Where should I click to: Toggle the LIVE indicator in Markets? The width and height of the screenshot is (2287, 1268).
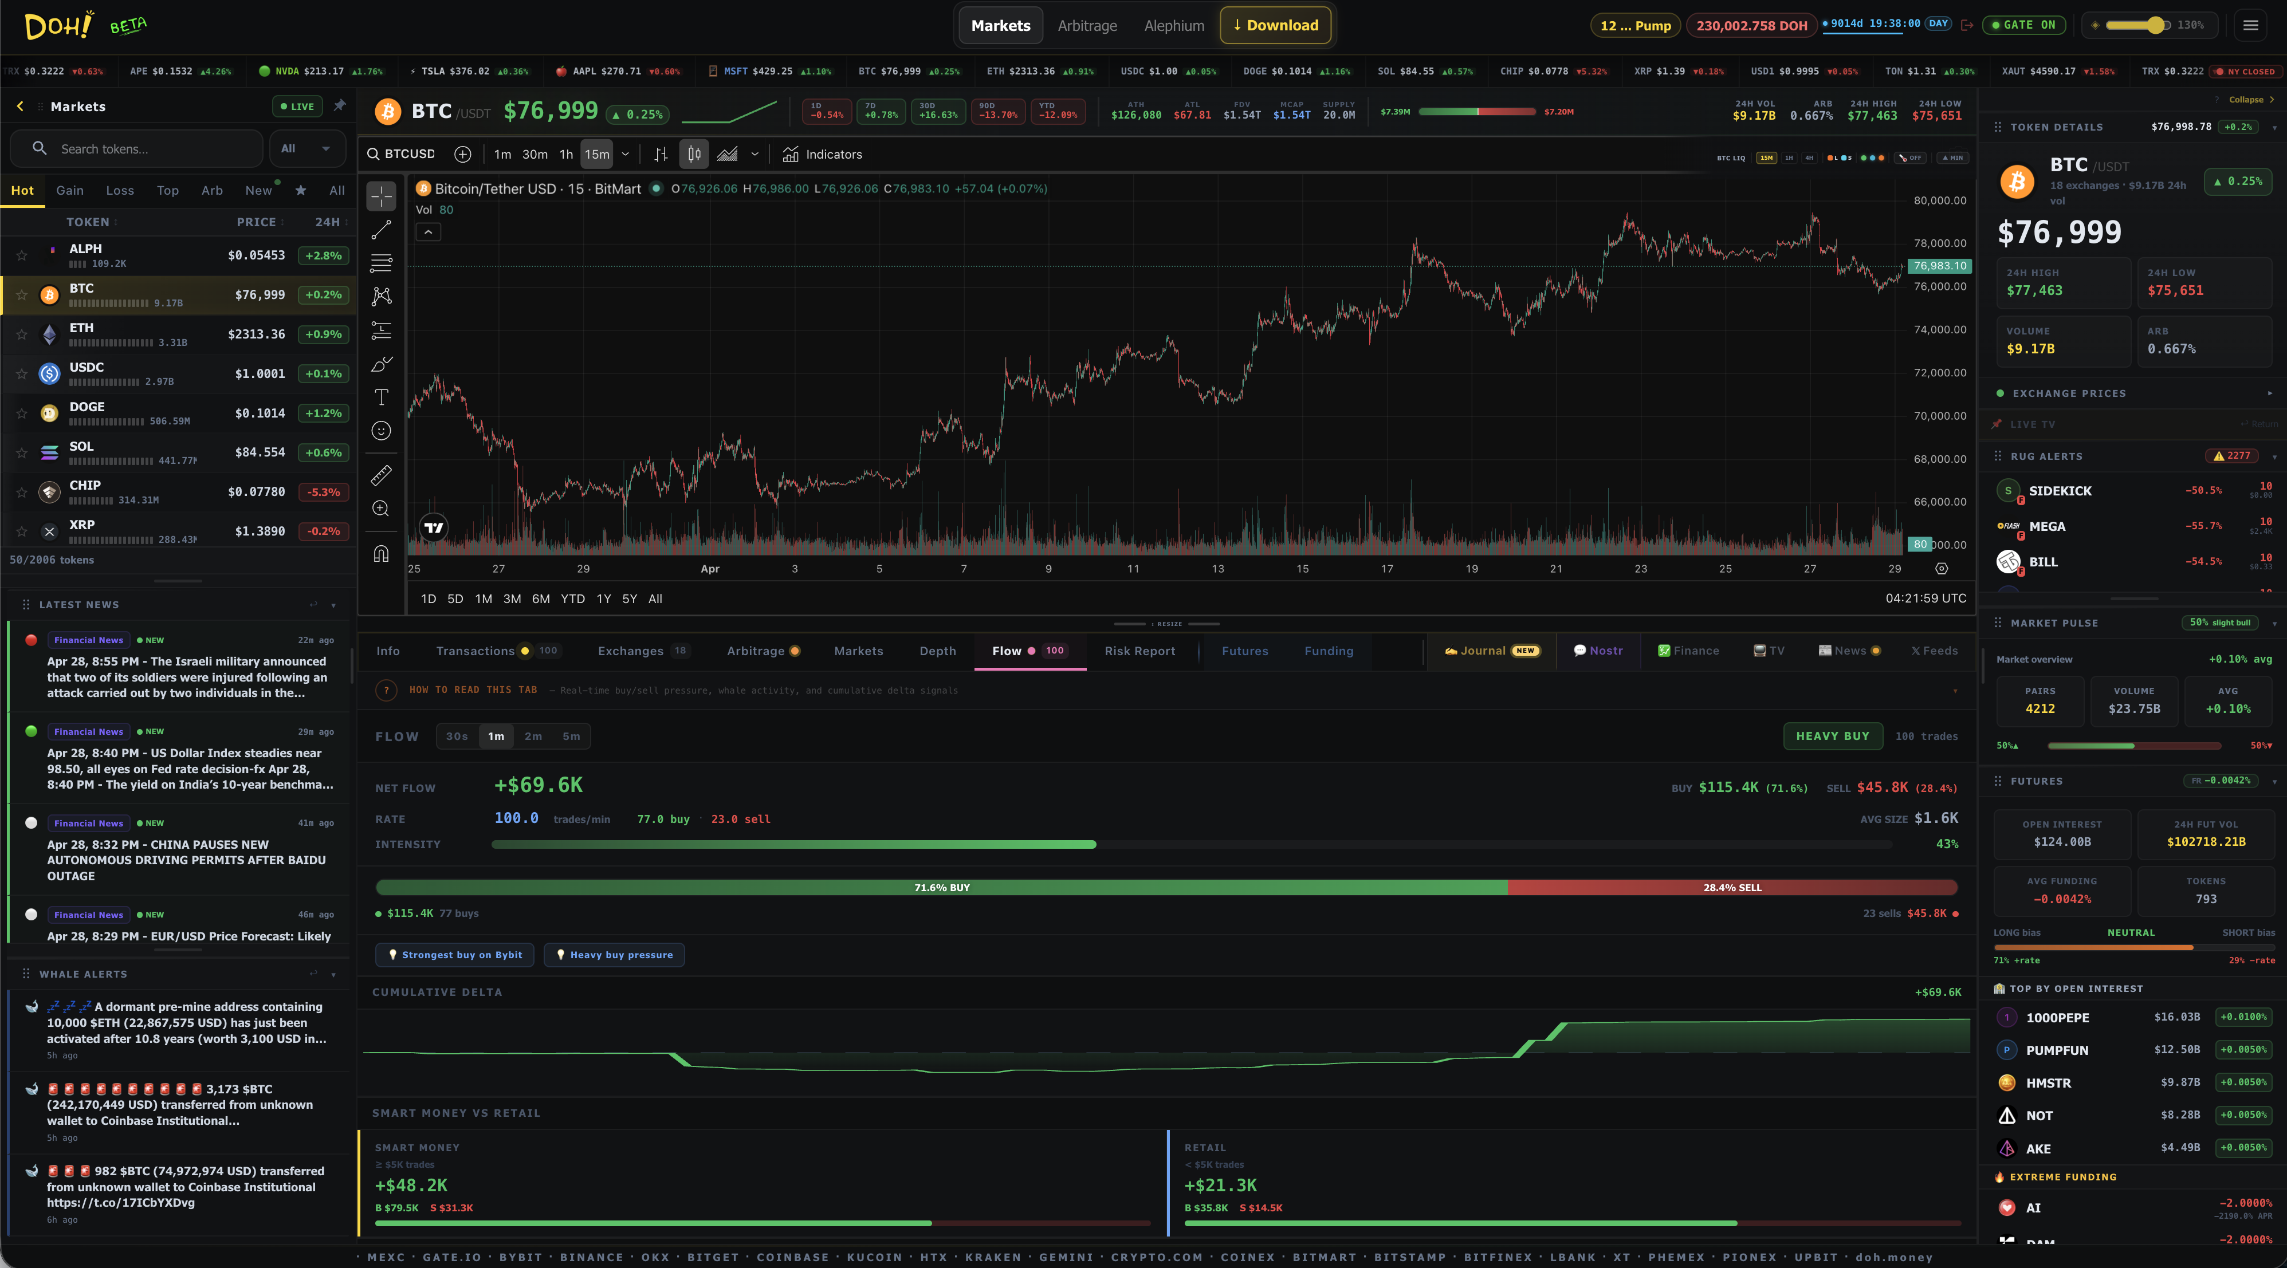click(x=297, y=107)
